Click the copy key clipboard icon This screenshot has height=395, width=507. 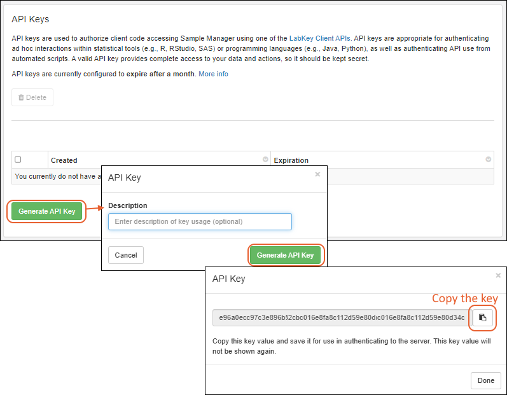[x=482, y=317]
